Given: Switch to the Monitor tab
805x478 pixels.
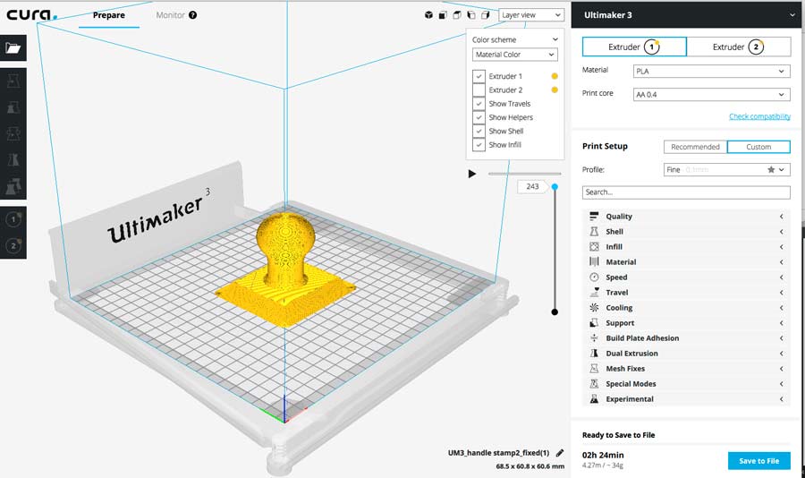Looking at the screenshot, I should coord(170,15).
